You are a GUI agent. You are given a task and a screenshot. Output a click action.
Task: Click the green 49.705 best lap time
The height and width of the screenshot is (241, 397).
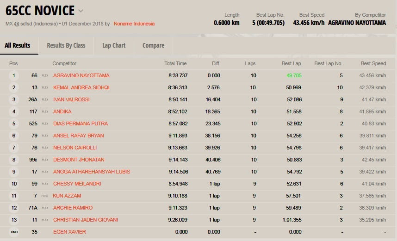(x=294, y=75)
